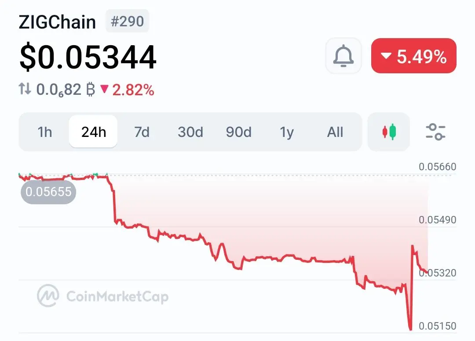Open chart settings sliders icon
The image size is (475, 341).
click(435, 132)
